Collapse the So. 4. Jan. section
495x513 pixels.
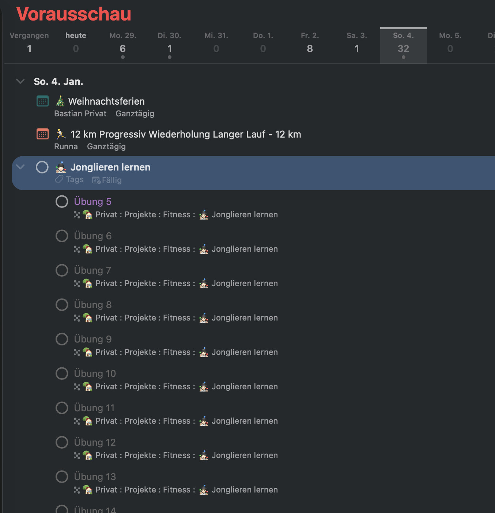(x=20, y=81)
